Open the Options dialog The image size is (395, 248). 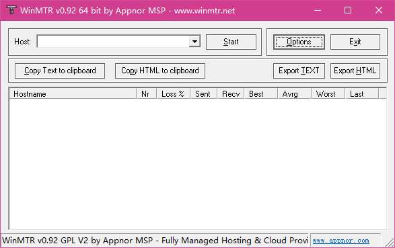[299, 42]
